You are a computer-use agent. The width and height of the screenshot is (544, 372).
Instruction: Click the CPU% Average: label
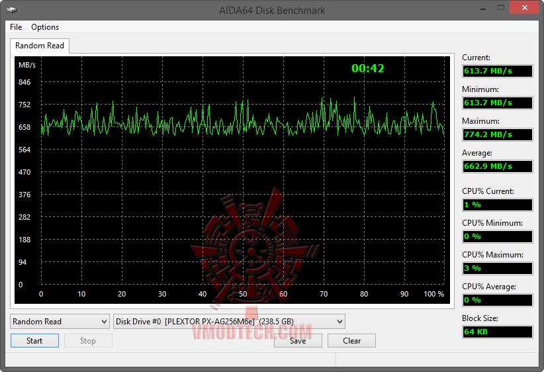click(x=489, y=287)
